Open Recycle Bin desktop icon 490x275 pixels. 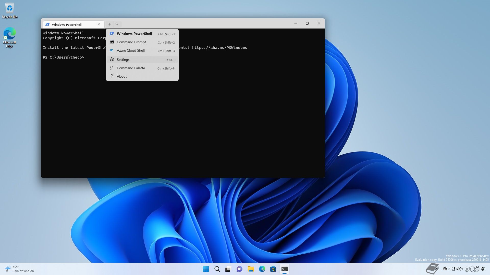(x=10, y=11)
